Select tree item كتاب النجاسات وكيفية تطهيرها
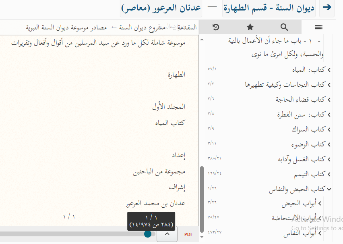 (x=285, y=85)
